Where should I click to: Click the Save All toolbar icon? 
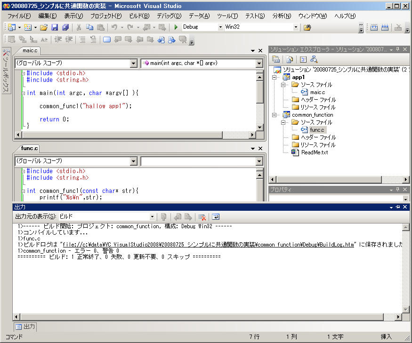click(65, 27)
